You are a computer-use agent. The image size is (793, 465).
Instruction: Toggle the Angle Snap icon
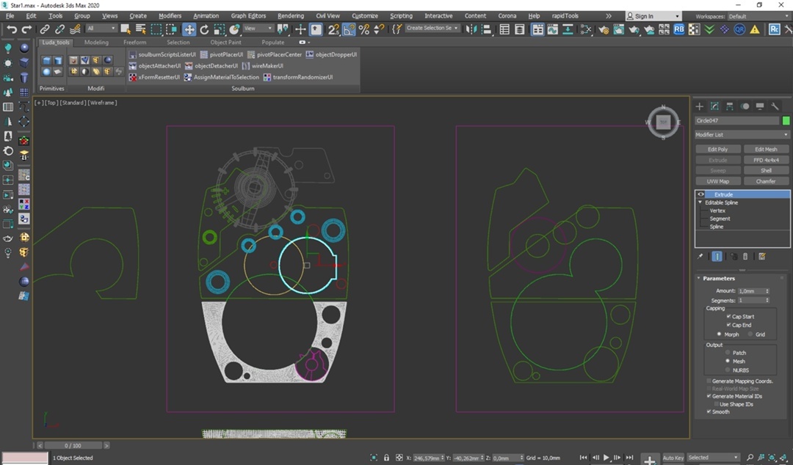point(349,29)
